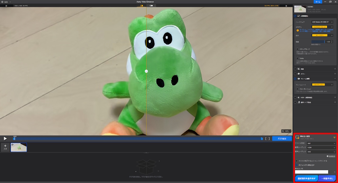Toggle the フレーム補間 checkbox
Image resolution: width=338 pixels, height=183 pixels.
[295, 79]
